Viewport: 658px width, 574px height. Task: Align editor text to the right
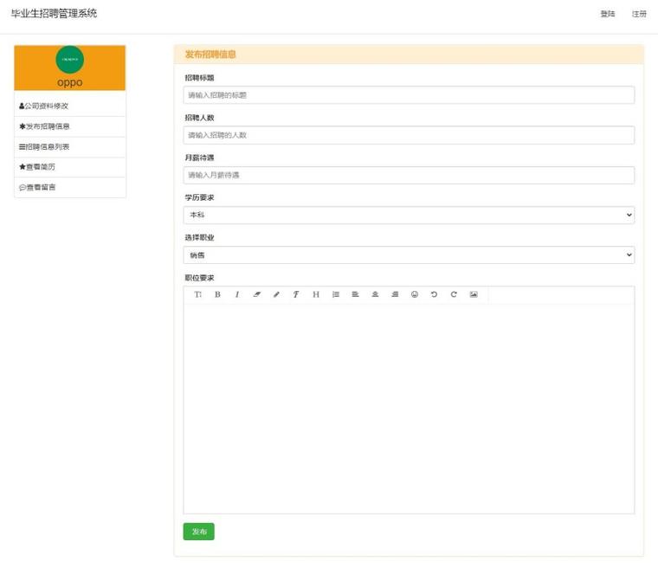click(x=395, y=294)
